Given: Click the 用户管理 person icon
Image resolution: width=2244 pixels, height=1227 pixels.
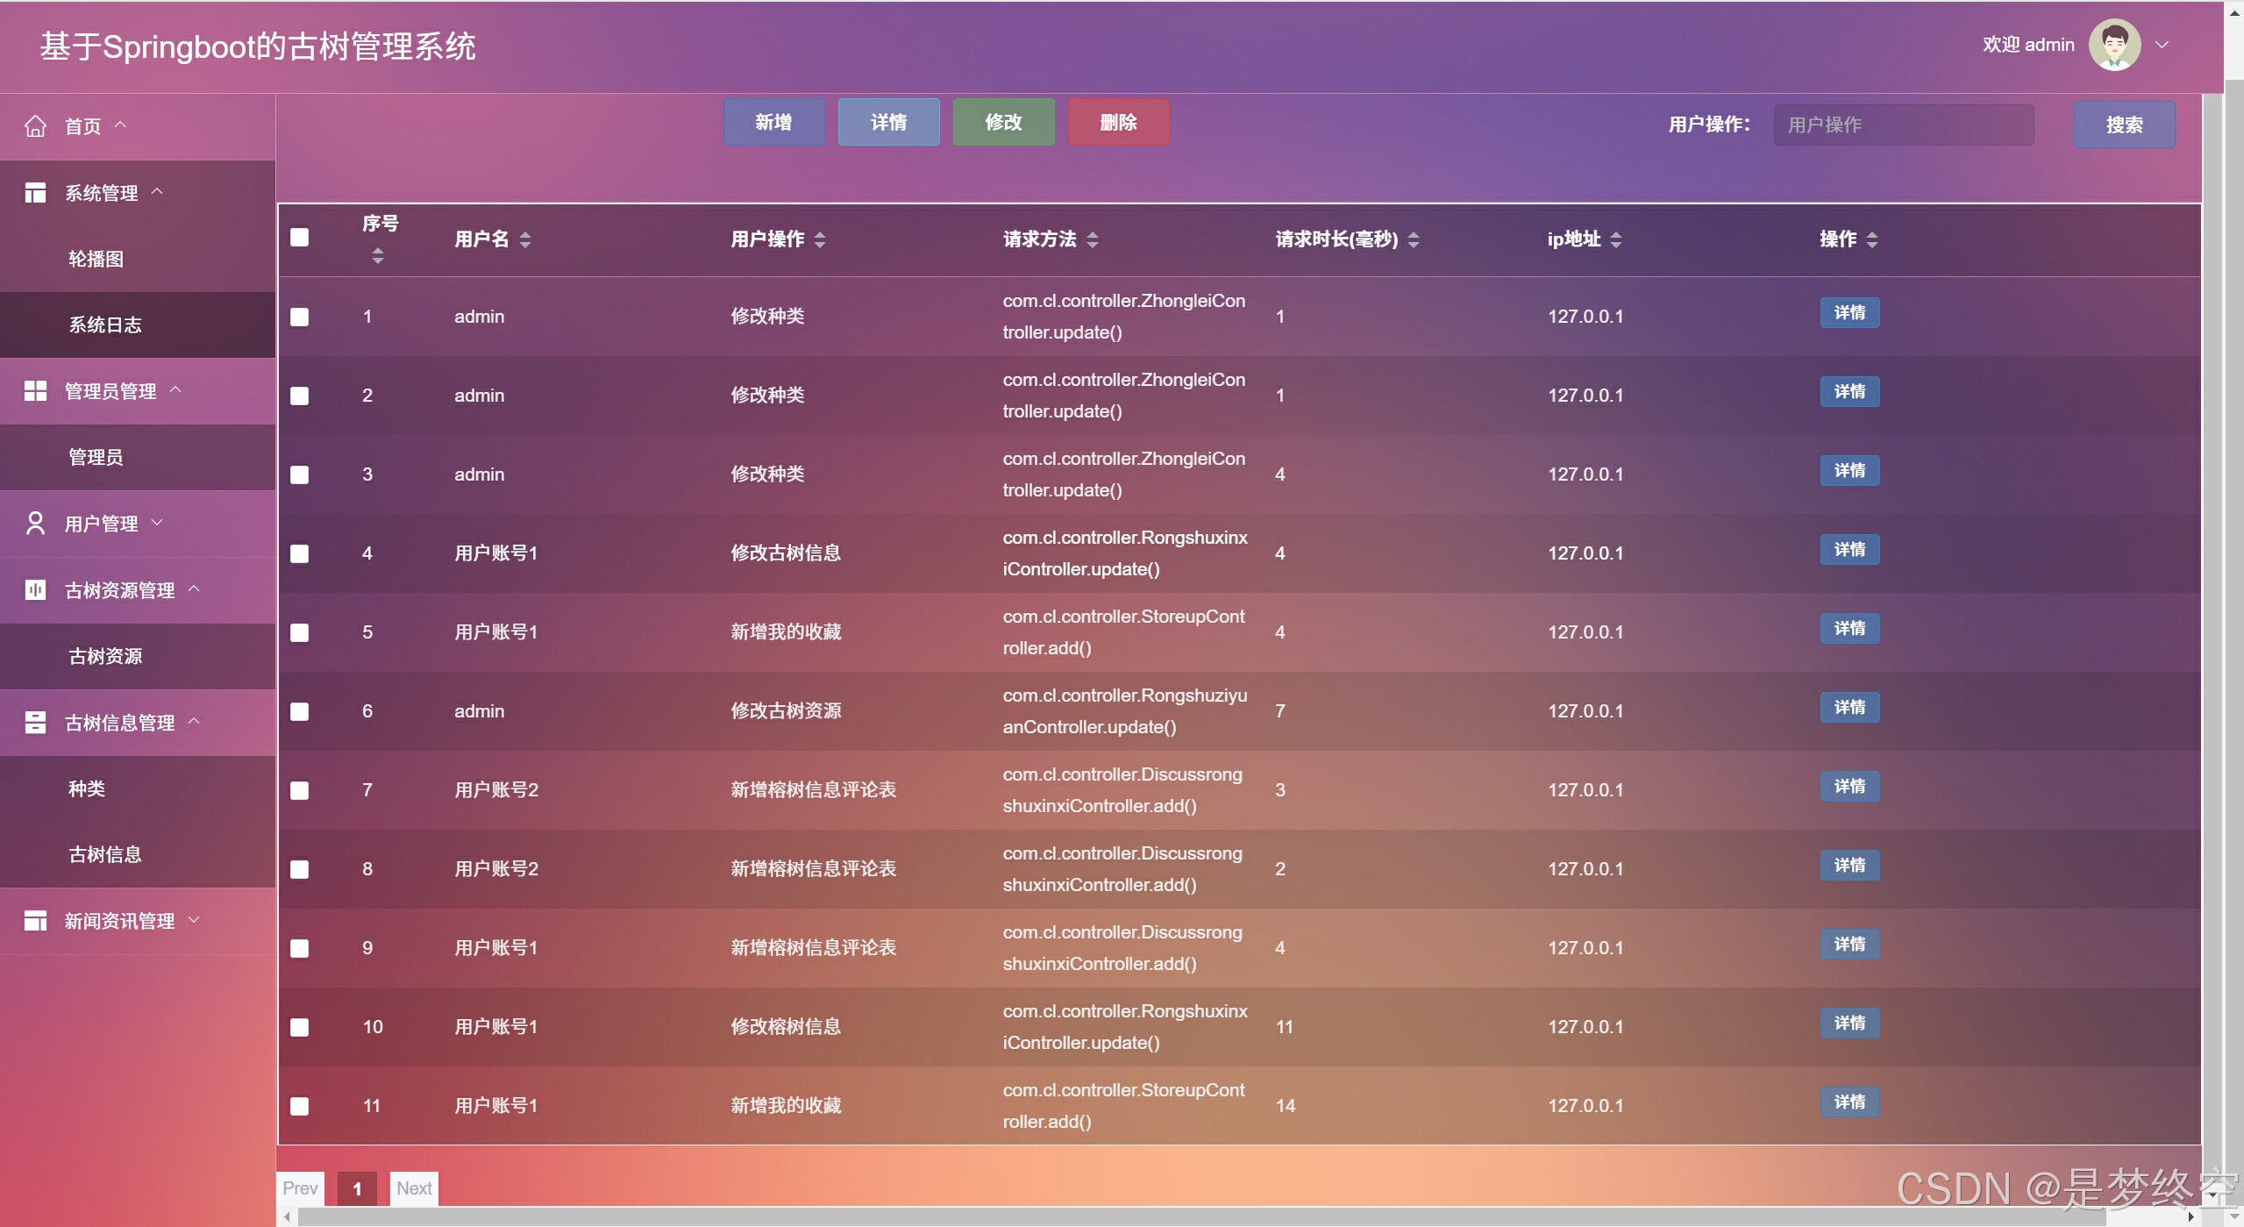Looking at the screenshot, I should click(35, 524).
